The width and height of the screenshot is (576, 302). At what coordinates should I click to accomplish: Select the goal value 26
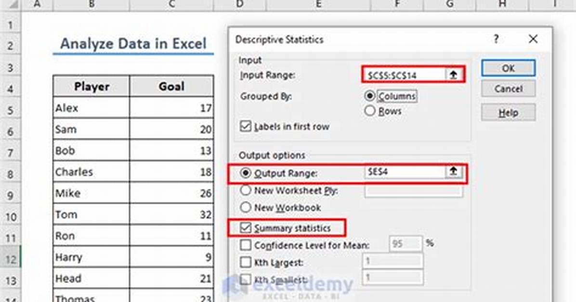(171, 193)
